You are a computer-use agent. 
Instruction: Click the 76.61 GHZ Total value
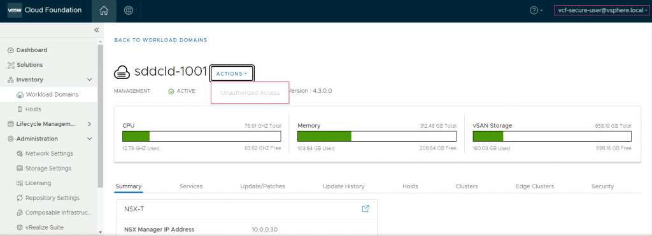[x=263, y=126]
